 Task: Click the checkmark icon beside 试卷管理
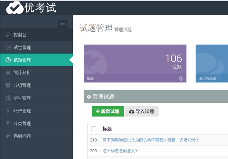click(8, 48)
